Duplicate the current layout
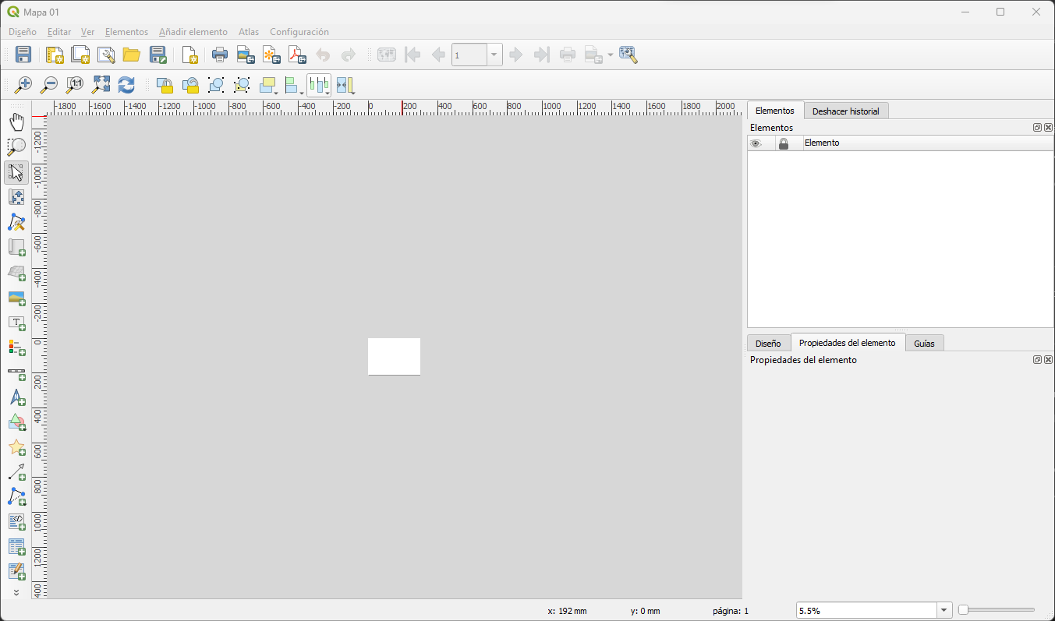Screen dimensions: 1055x621 pos(80,55)
